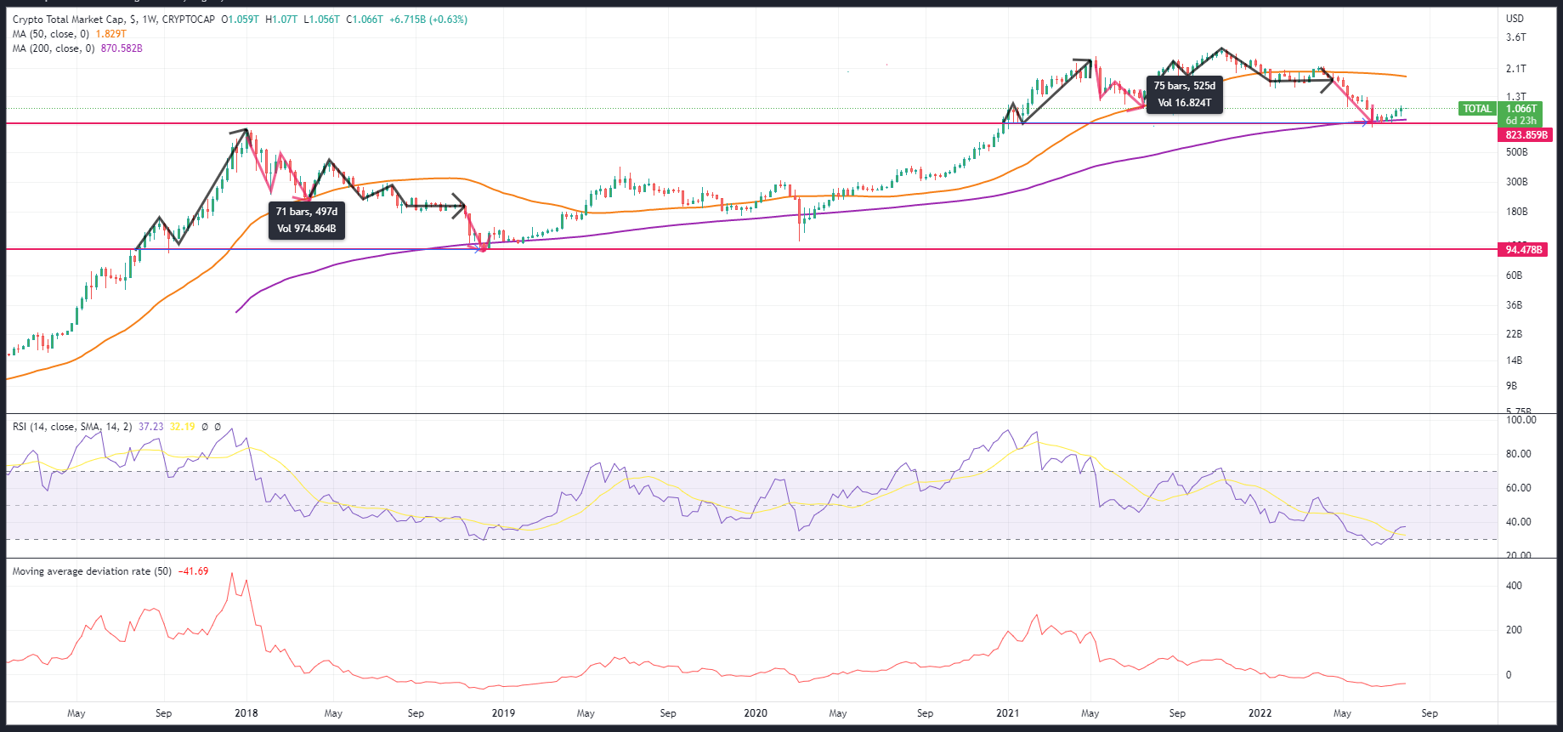Select the Moving average deviation rate (50) legend

point(92,571)
